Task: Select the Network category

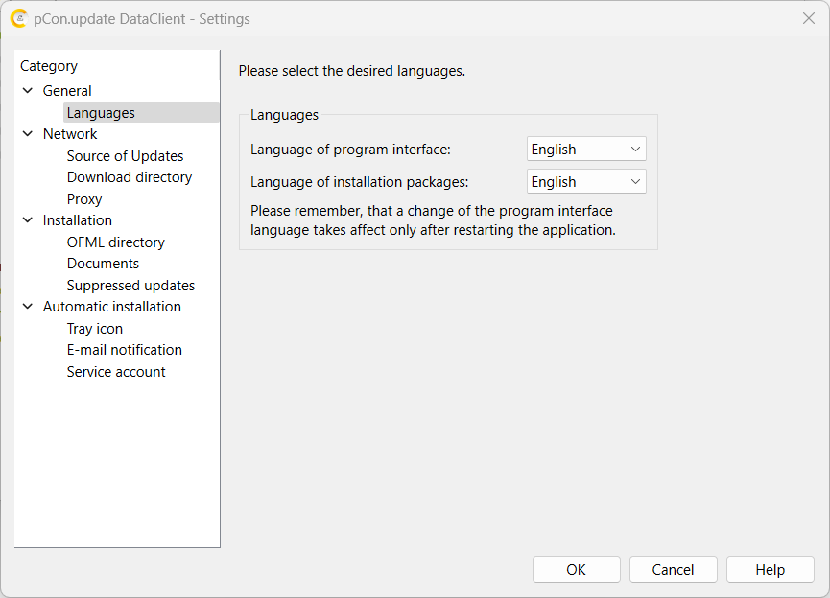Action: tap(70, 134)
